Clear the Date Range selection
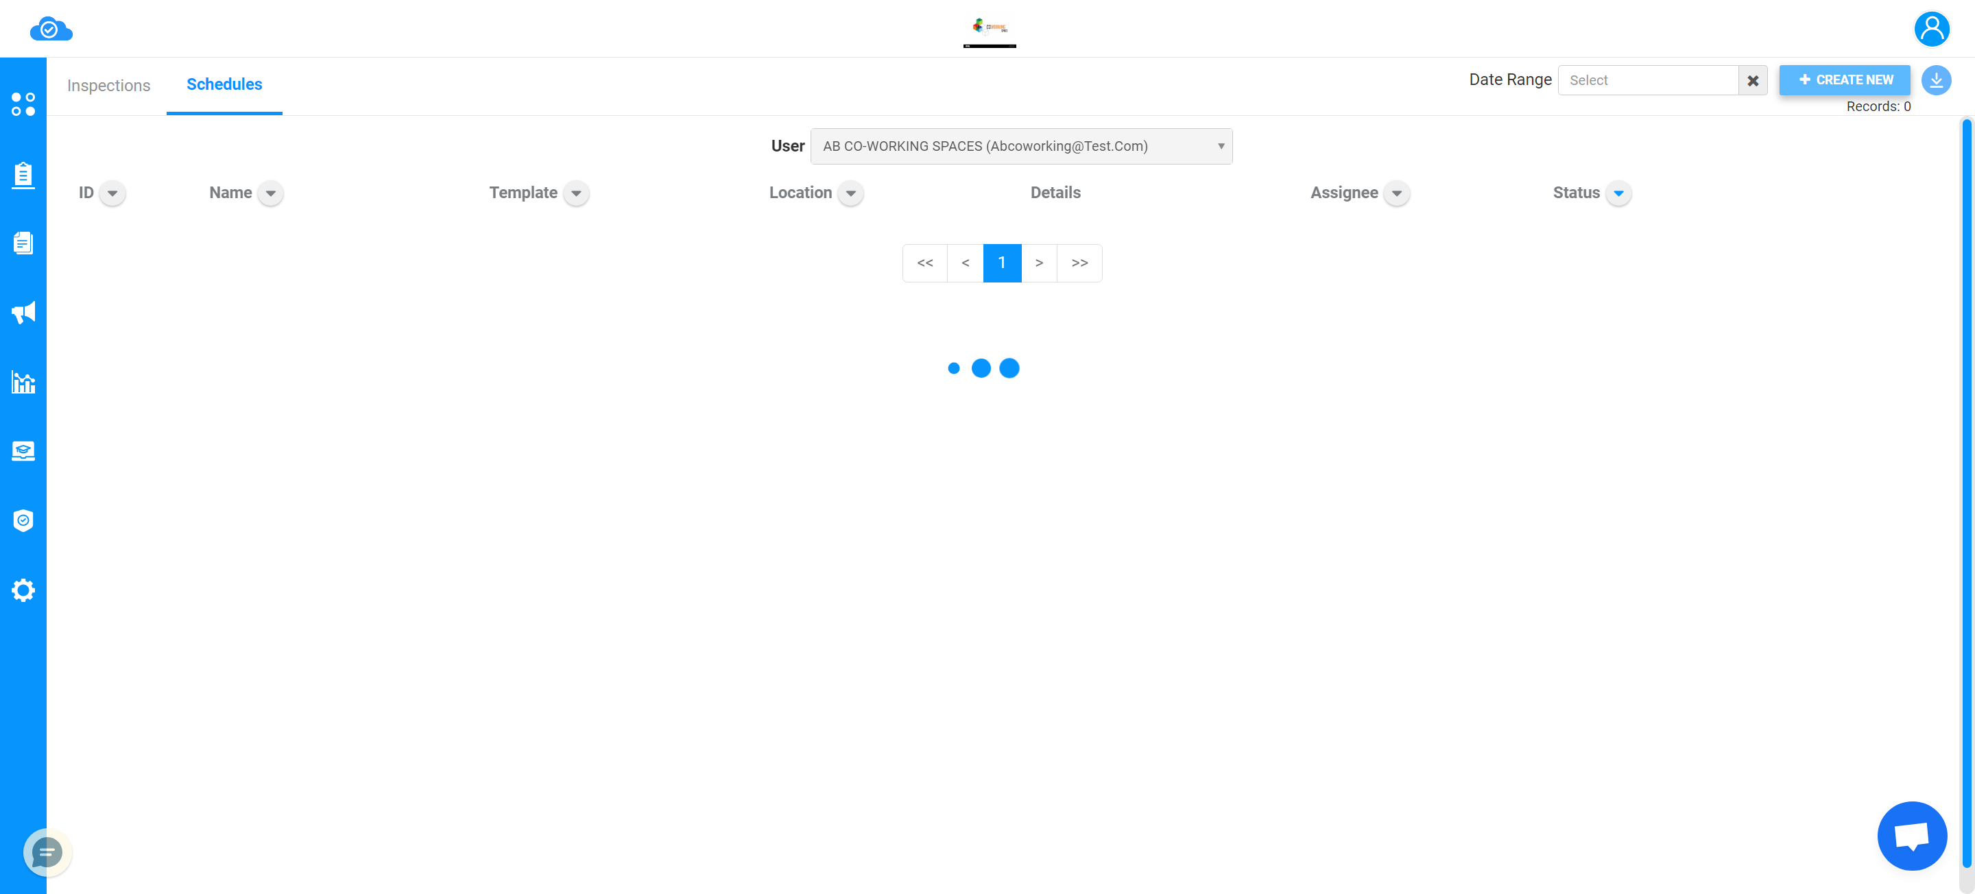 click(x=1752, y=81)
